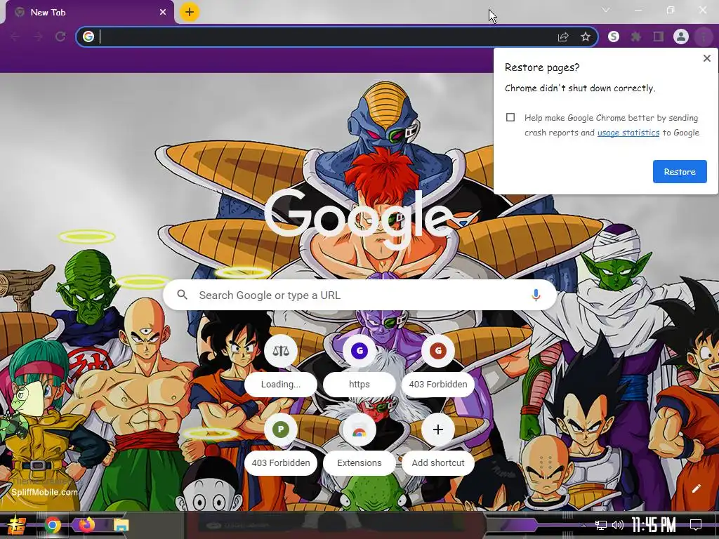Open the Extensions puzzle piece menu
The width and height of the screenshot is (719, 539).
click(x=636, y=36)
